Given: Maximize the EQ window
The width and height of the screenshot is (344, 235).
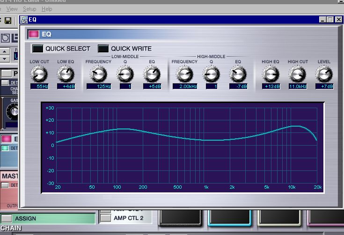Looking at the screenshot, I should [x=330, y=20].
